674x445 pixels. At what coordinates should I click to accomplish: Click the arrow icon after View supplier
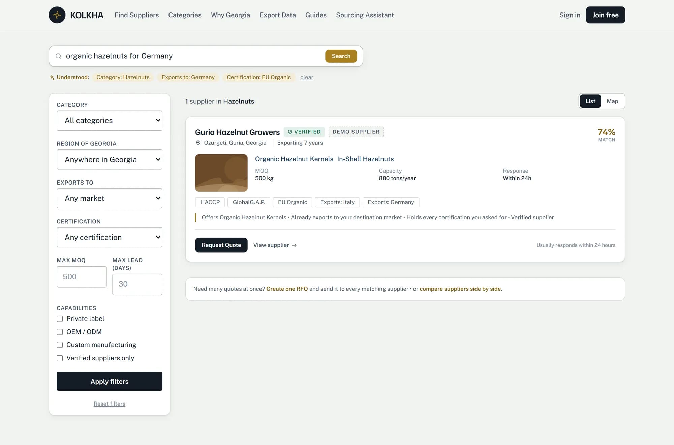[x=294, y=245]
